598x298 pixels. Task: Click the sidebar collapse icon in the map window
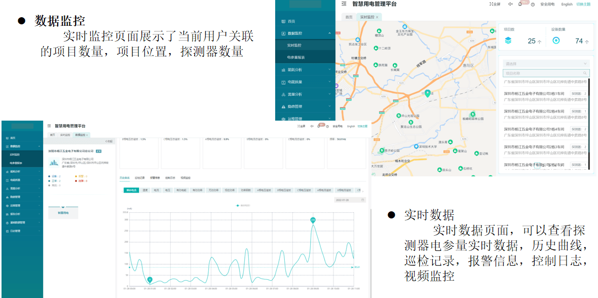coord(344,4)
